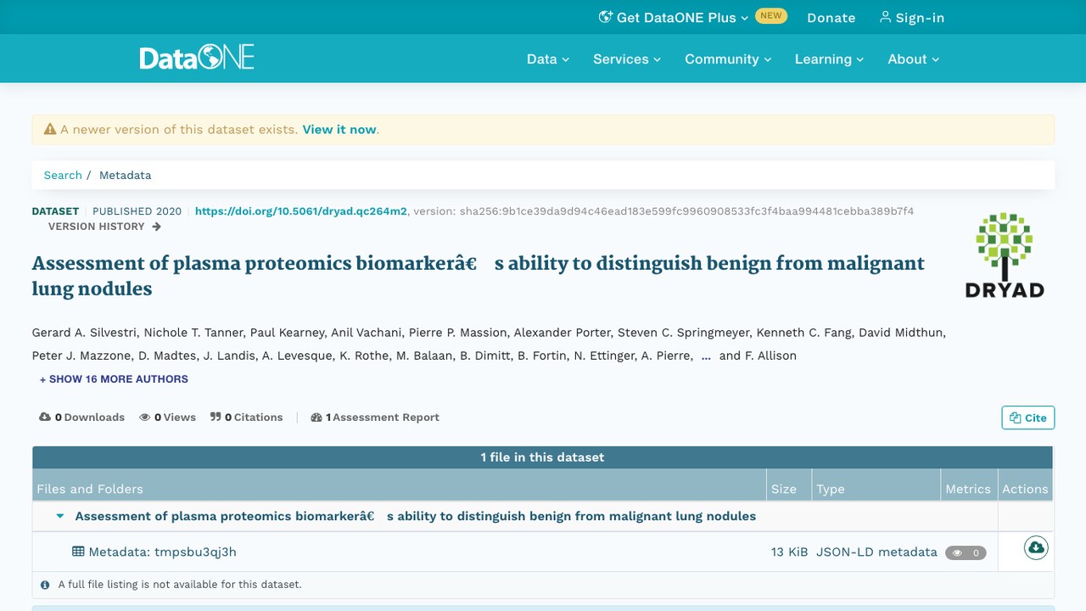Click the globe icon next to Get DataONE Plus

click(606, 17)
